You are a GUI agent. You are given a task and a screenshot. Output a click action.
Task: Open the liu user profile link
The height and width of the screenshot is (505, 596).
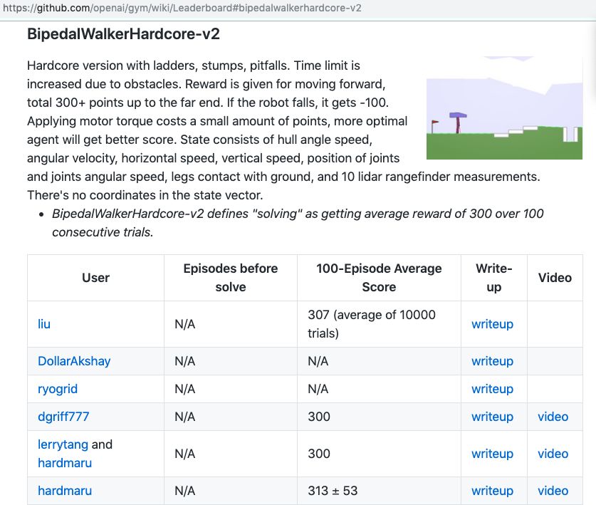pyautogui.click(x=44, y=324)
